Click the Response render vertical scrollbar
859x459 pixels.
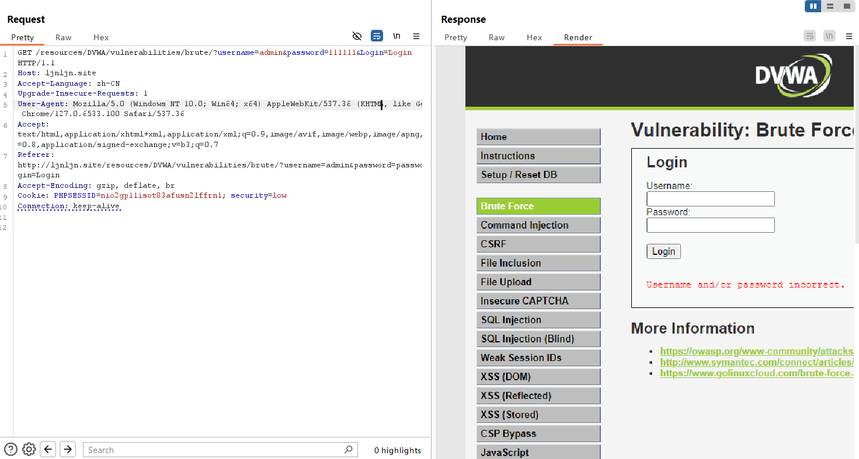coord(856,146)
